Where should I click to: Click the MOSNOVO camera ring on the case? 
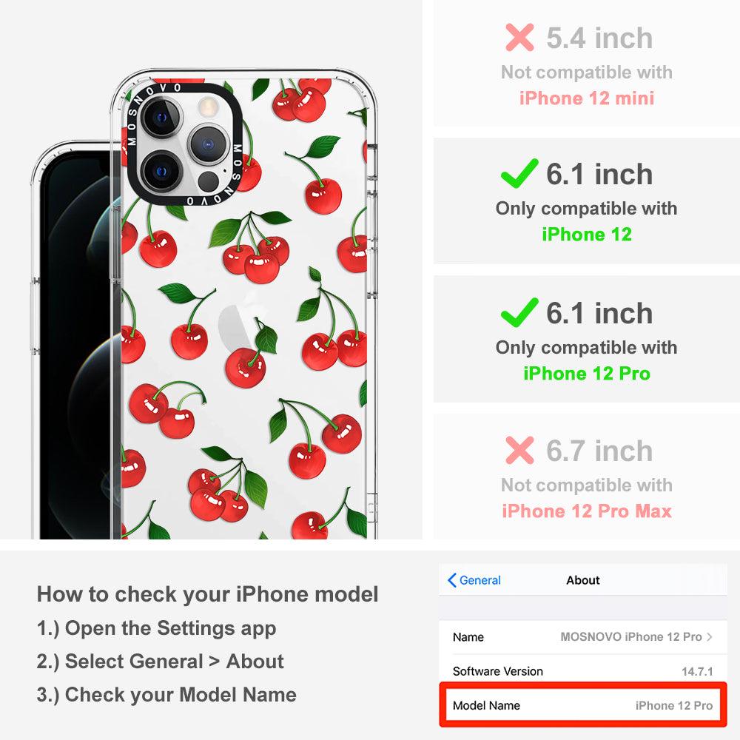point(184,144)
